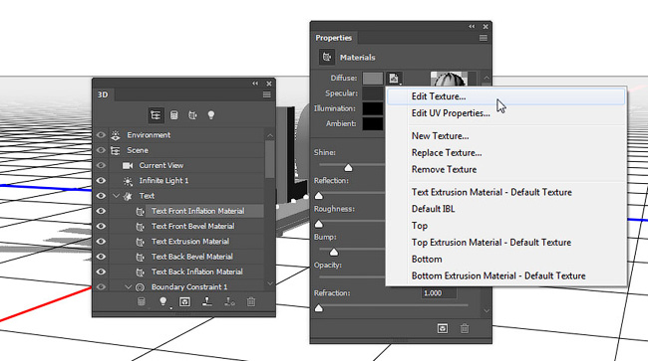Screen dimensions: 648x361
Task: Collapse the Text mesh group
Action: 116,196
